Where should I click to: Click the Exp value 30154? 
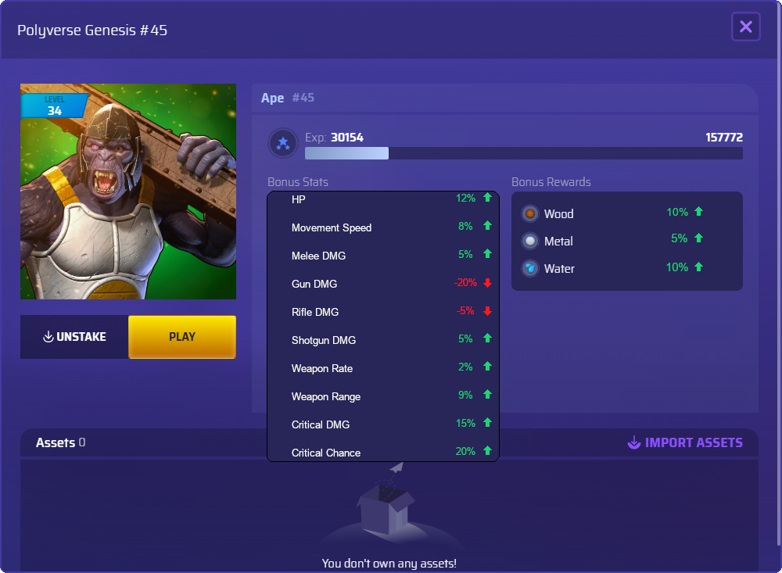tap(347, 138)
